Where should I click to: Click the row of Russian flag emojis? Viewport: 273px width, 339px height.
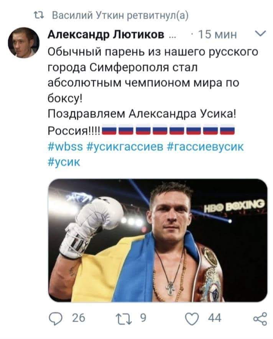[169, 131]
